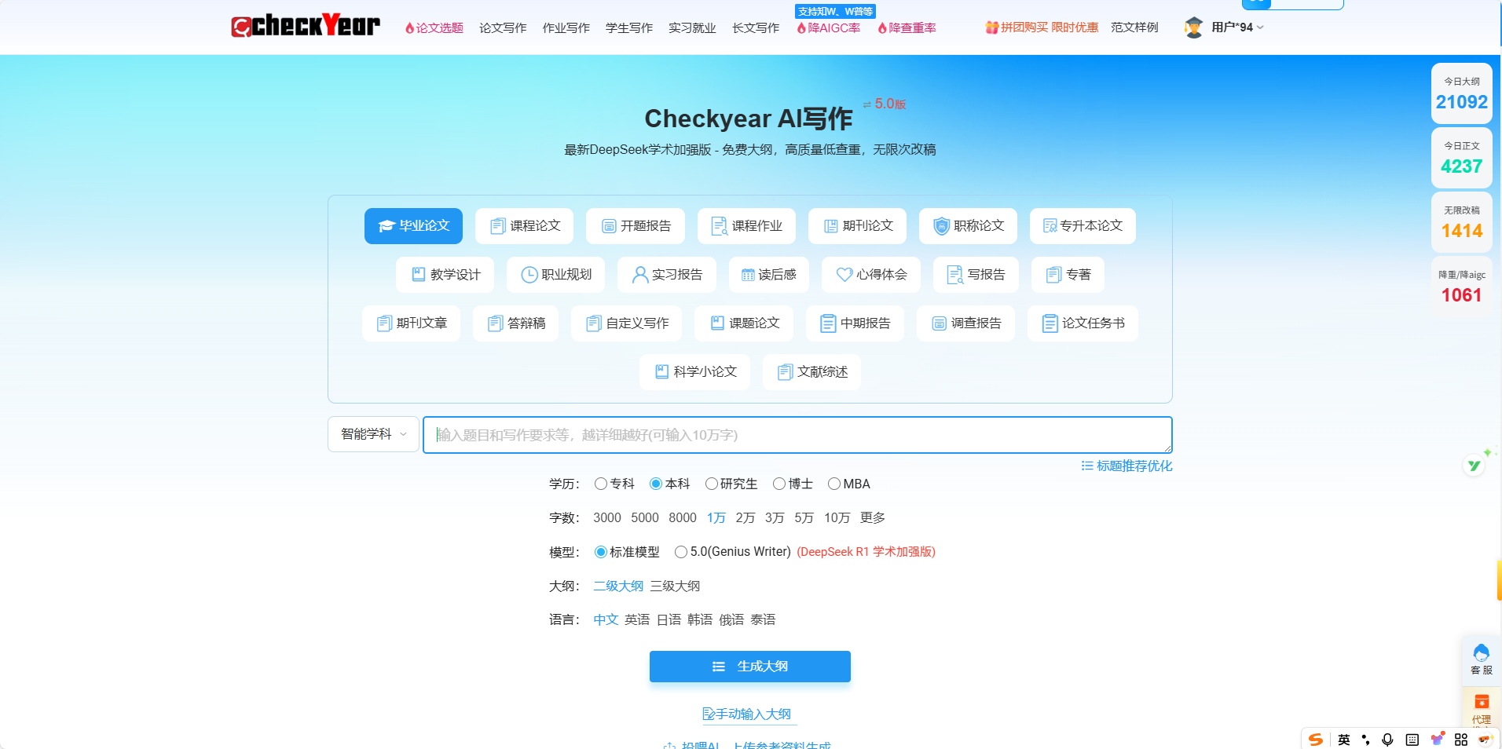The height and width of the screenshot is (749, 1502).
Task: Open the 智能学科 dropdown
Action: pos(373,434)
